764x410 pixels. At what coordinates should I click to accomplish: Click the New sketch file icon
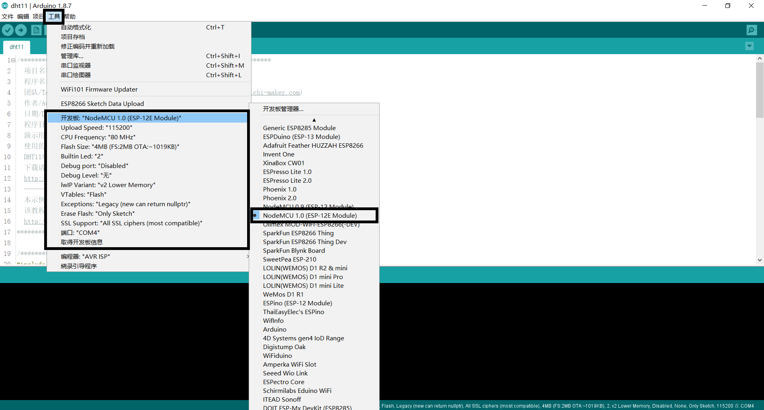coord(36,30)
